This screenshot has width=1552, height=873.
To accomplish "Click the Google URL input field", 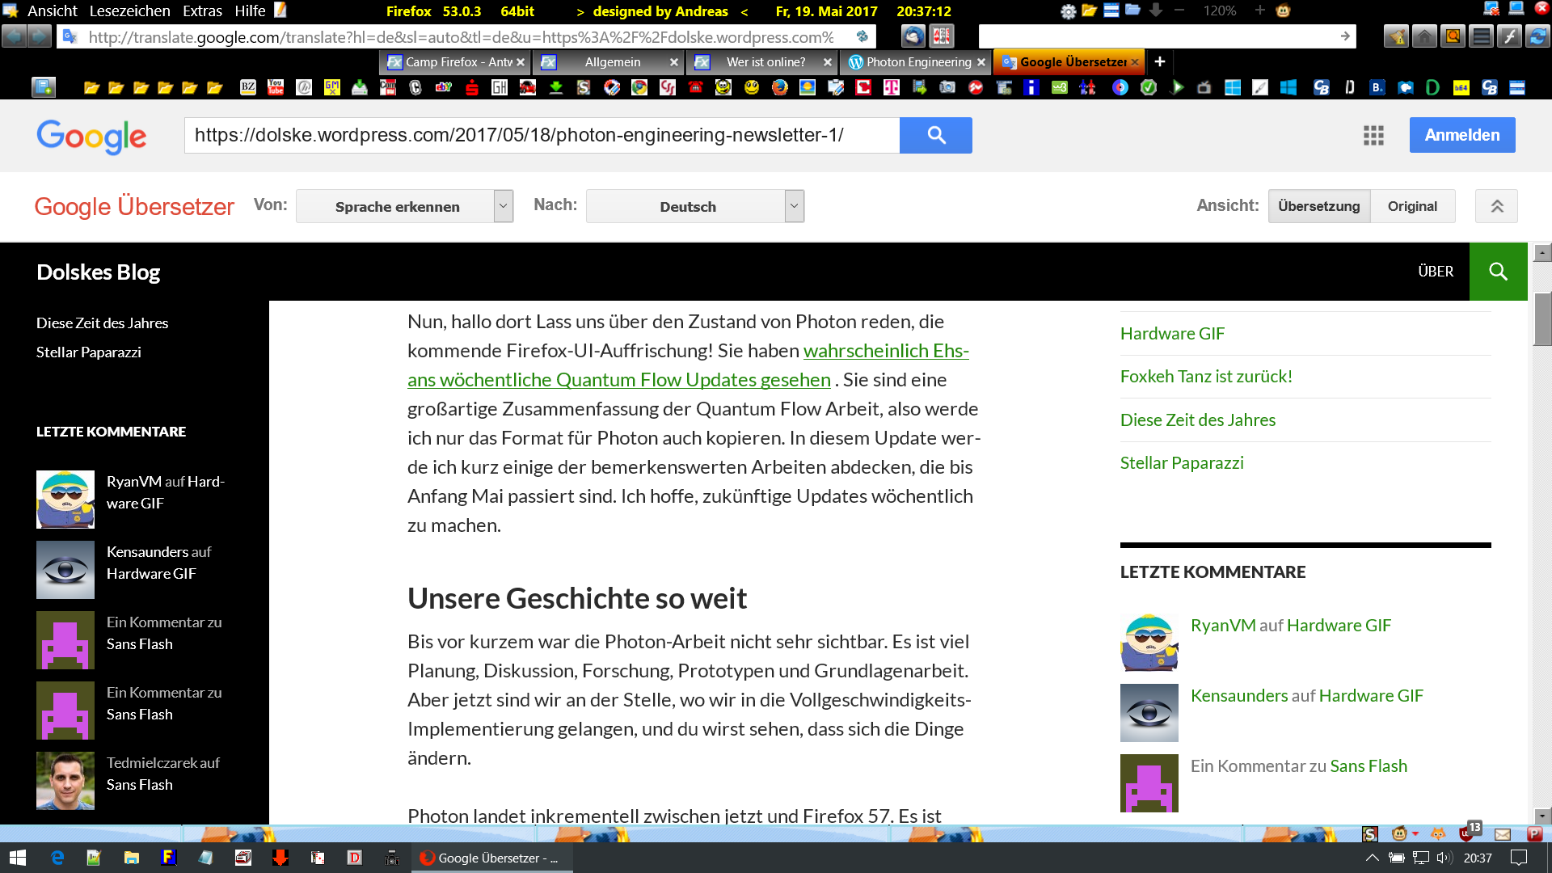I will click(542, 135).
